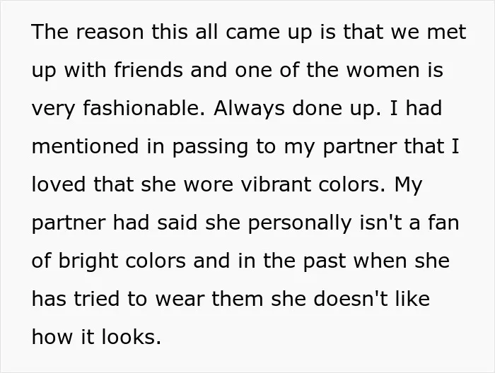
Task: Click on the word "bright"
Action: [88, 261]
